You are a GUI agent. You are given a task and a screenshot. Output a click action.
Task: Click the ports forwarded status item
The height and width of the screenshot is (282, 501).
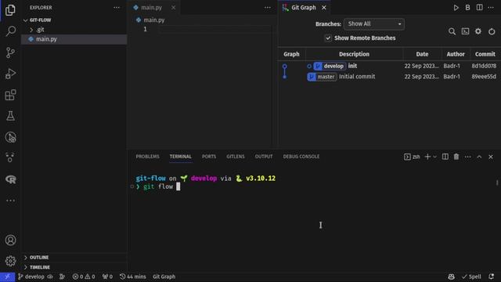[x=107, y=277]
